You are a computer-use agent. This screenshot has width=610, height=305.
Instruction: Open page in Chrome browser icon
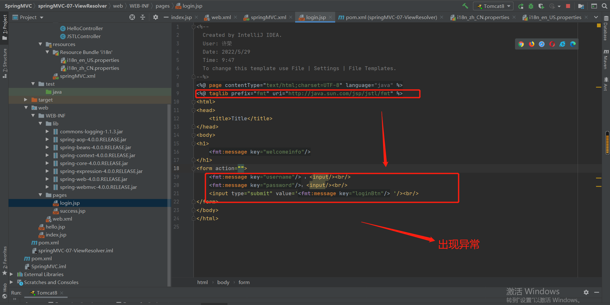(x=521, y=44)
